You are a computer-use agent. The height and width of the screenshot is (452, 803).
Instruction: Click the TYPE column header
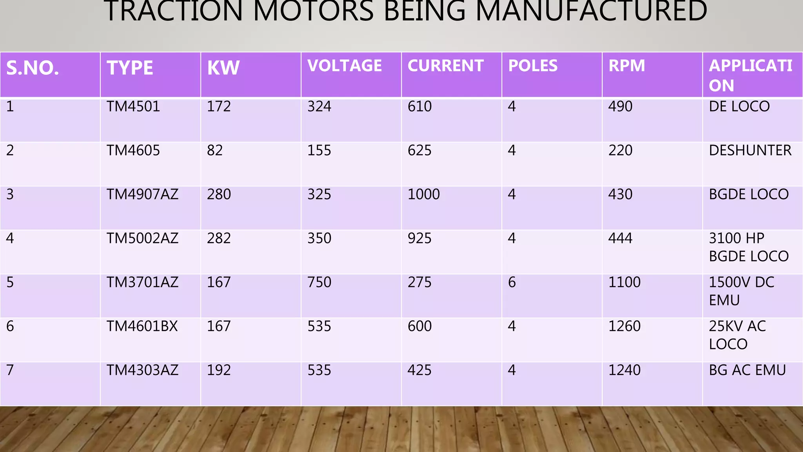point(130,68)
